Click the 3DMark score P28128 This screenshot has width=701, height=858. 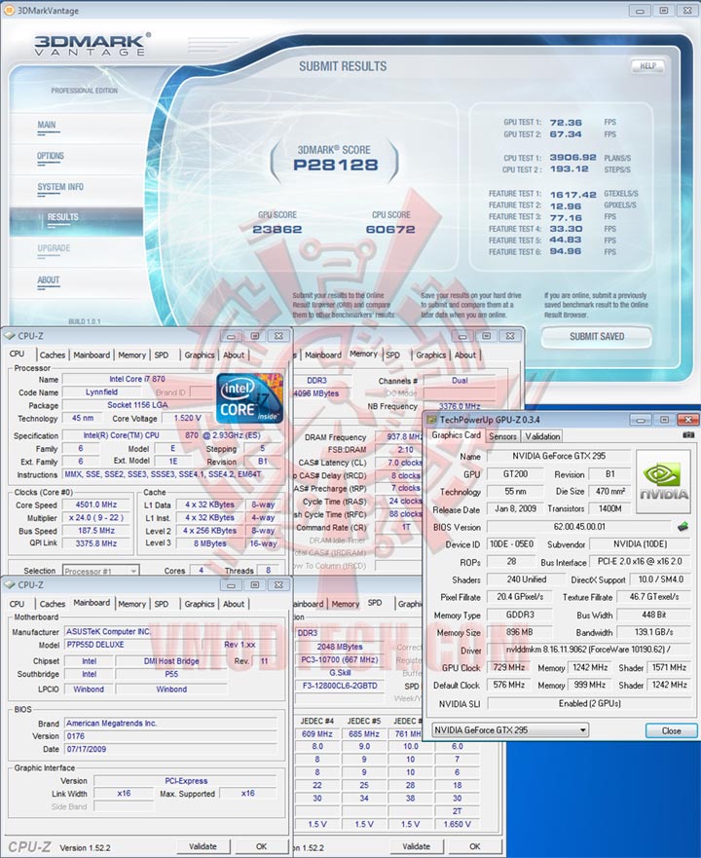pyautogui.click(x=336, y=165)
